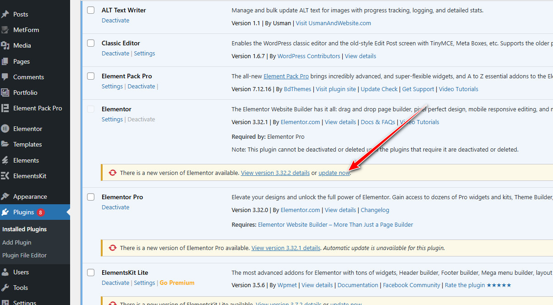This screenshot has height=305, width=553.
Task: Click Go Premium for ElementsKit Lite
Action: click(x=177, y=283)
